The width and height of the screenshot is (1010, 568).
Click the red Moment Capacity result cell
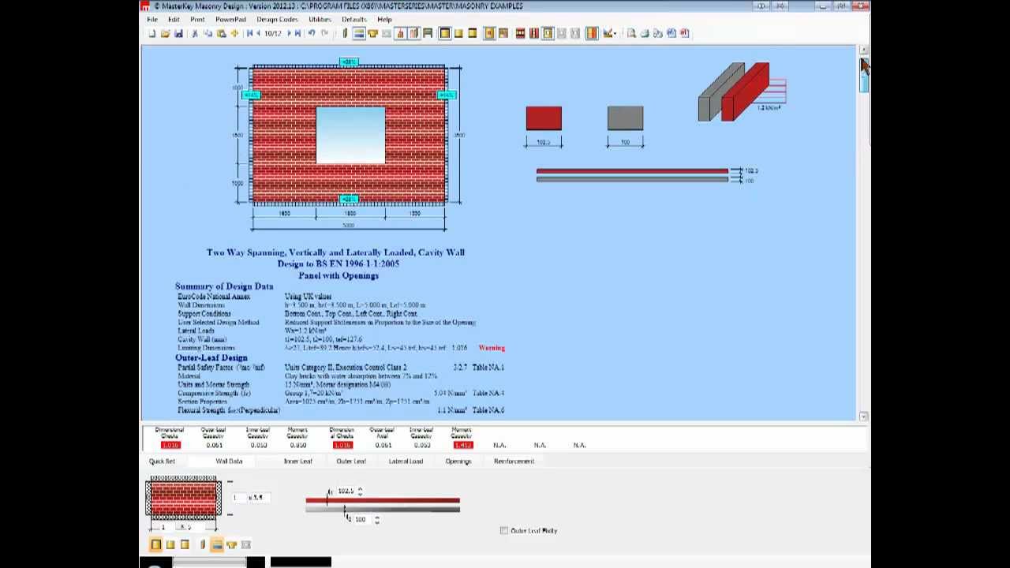[x=462, y=445]
